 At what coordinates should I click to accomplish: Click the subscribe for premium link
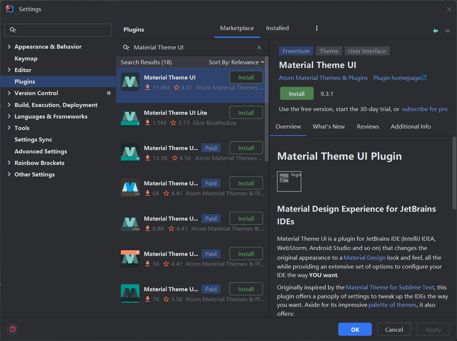click(425, 109)
